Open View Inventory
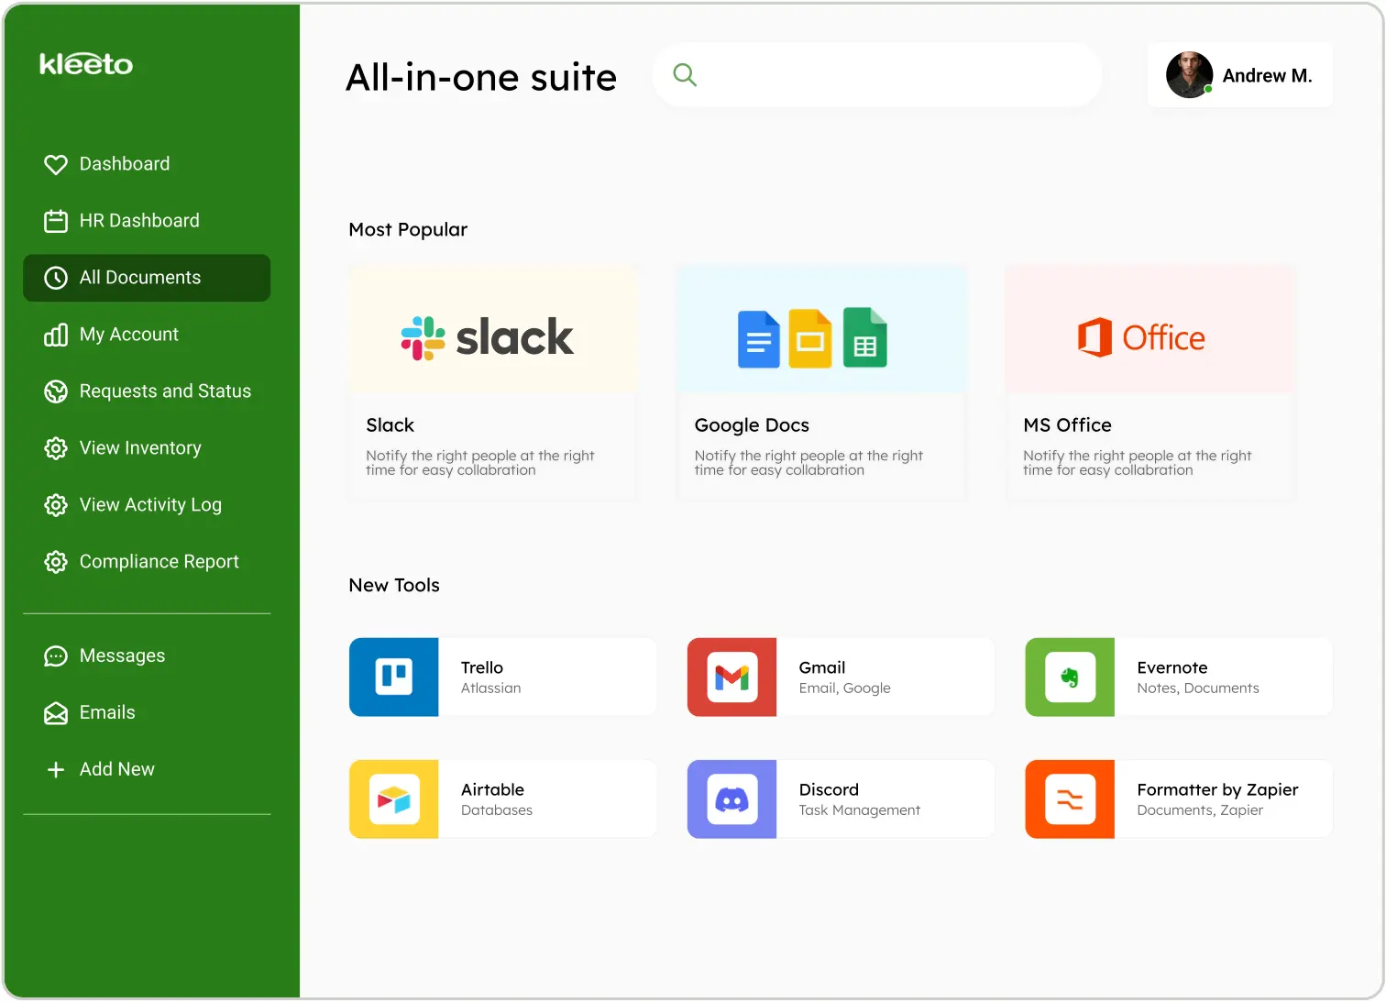The image size is (1386, 1002). pos(147,448)
